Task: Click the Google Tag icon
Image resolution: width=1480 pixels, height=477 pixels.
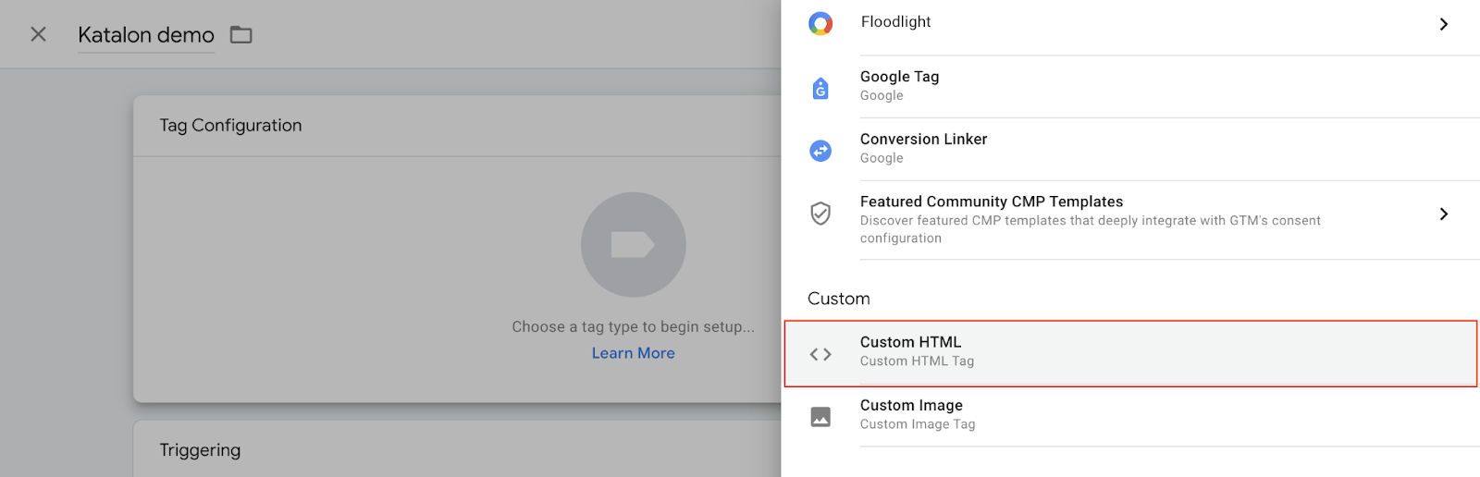Action: point(820,89)
